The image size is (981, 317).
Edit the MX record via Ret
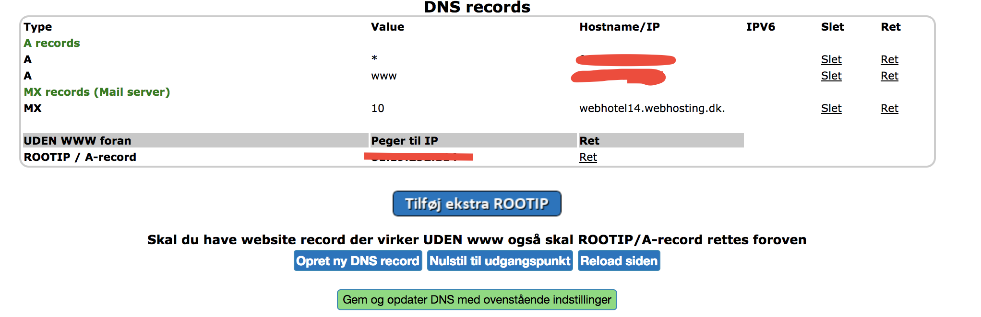coord(889,108)
